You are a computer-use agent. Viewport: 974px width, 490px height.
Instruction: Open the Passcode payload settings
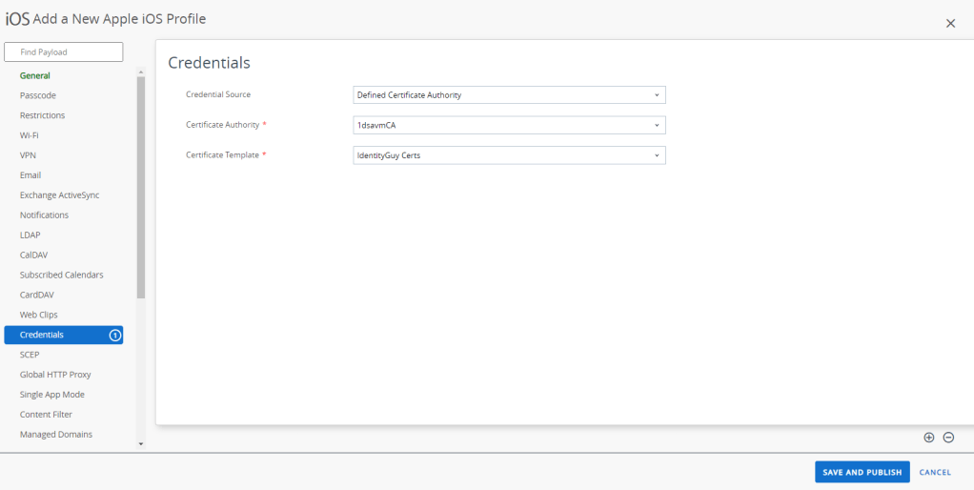click(38, 95)
